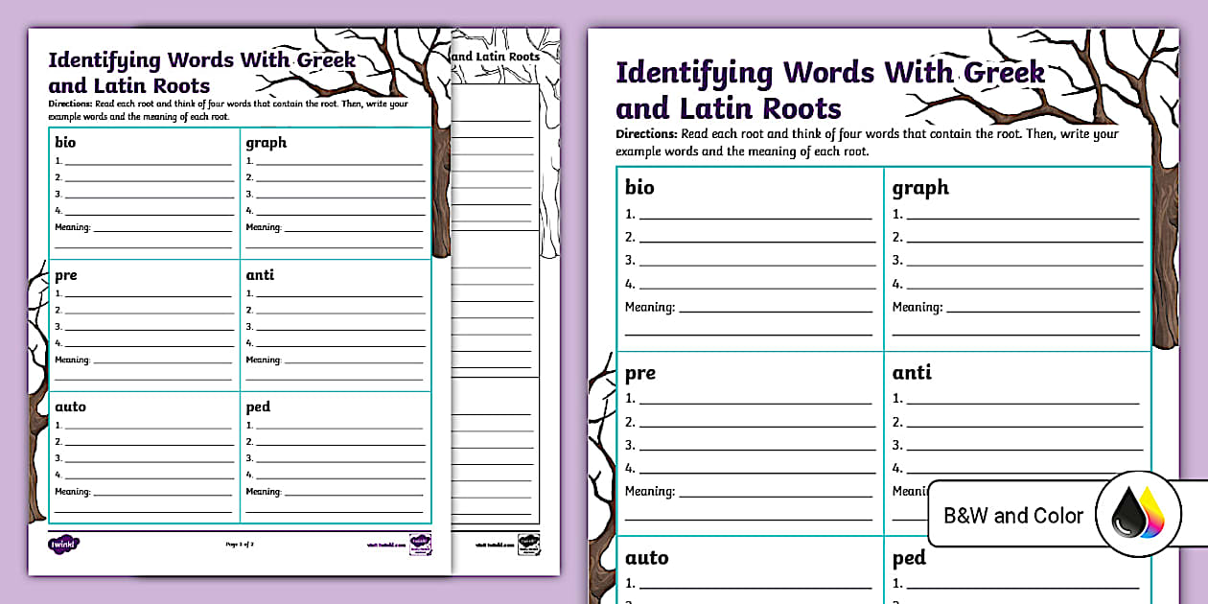Select the Twinkl cloud logo in the footer

(62, 542)
